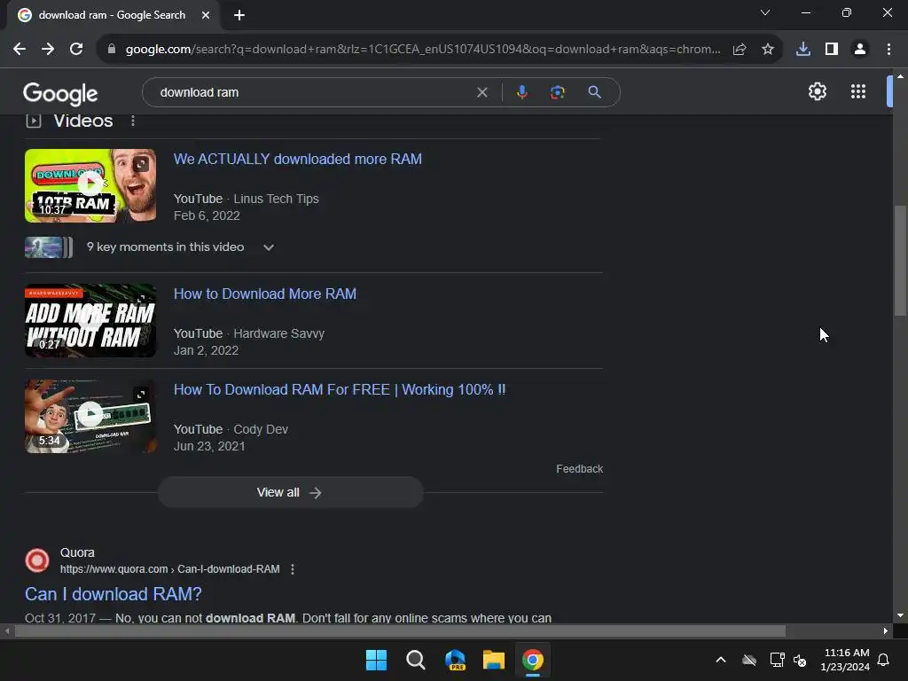908x681 pixels.
Task: Open Quora result options menu
Action: click(293, 569)
